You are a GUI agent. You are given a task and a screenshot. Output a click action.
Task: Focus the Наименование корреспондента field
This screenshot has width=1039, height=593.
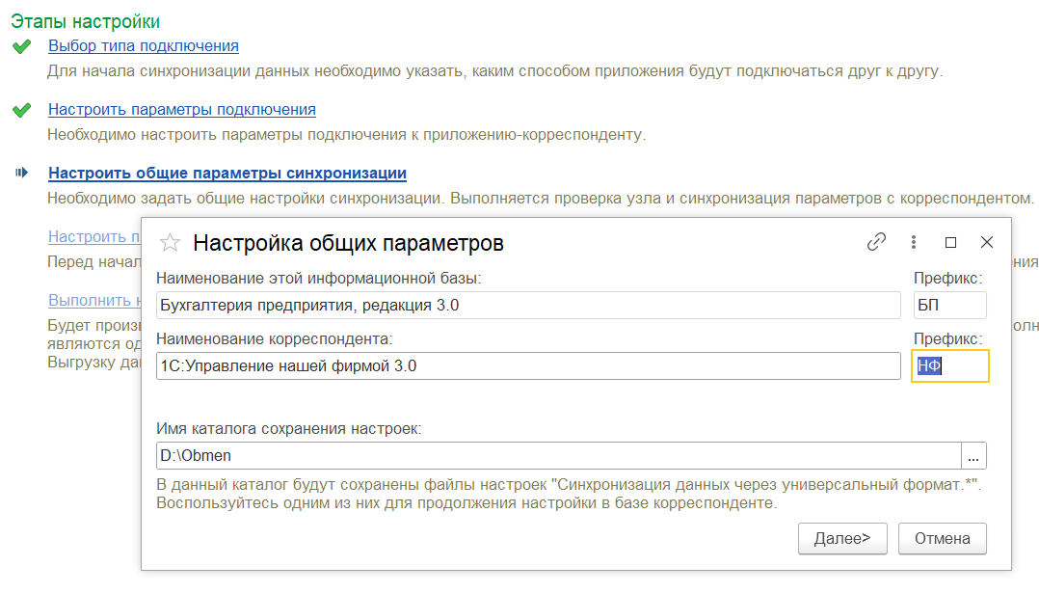527,366
